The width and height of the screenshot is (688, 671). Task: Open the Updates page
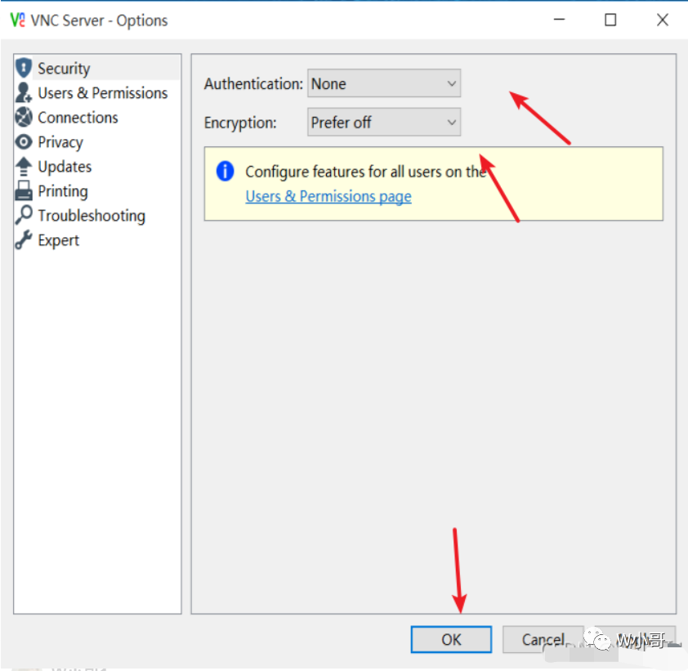tap(97, 167)
